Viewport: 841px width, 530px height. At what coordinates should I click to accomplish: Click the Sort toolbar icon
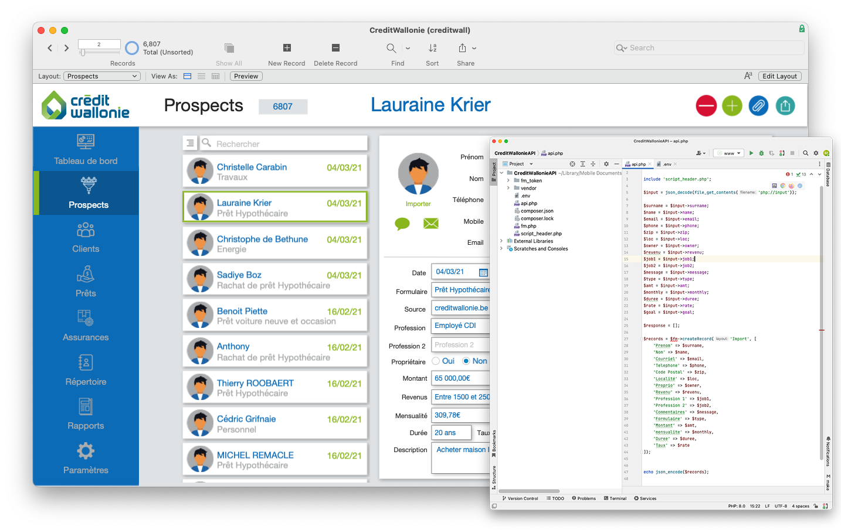[x=432, y=48]
